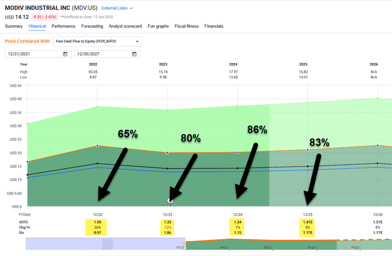Click the price change badge -0.35 (-2.42%)

[x=45, y=17]
